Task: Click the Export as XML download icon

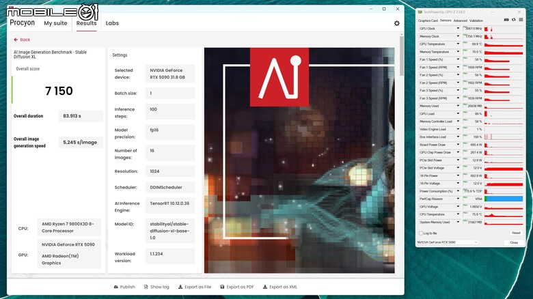Action: tap(265, 287)
